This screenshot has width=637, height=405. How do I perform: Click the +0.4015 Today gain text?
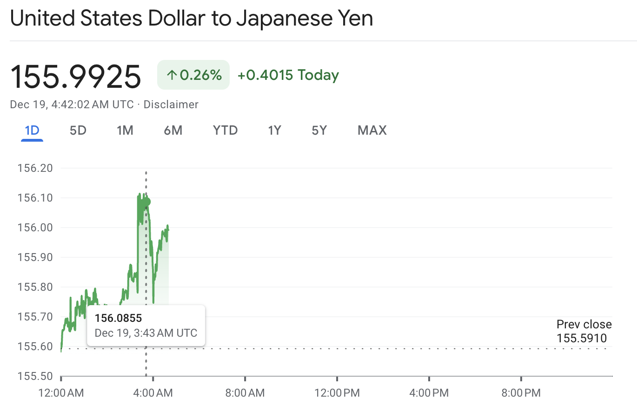point(287,75)
